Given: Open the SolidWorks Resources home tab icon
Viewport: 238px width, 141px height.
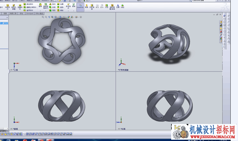Looking at the screenshot, I should click(x=221, y=22).
